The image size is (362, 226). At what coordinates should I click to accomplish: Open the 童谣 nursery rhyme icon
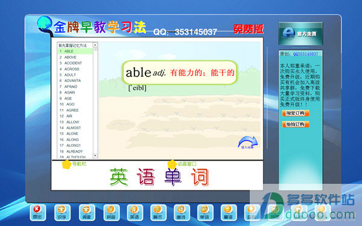tap(229, 212)
